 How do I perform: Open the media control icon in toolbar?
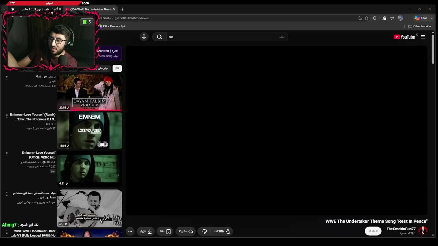(x=384, y=18)
